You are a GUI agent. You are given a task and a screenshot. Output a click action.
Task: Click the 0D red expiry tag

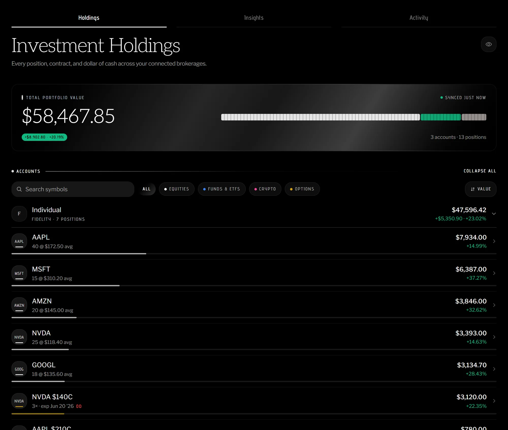tap(79, 406)
